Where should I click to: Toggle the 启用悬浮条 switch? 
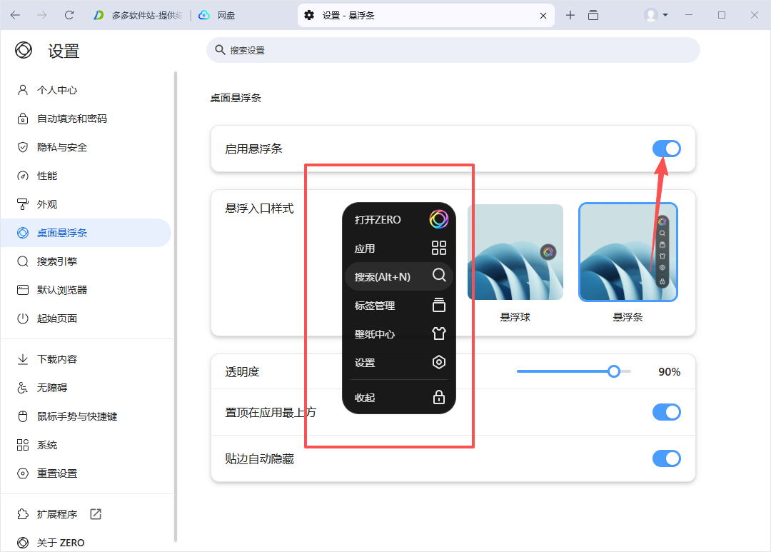point(666,149)
